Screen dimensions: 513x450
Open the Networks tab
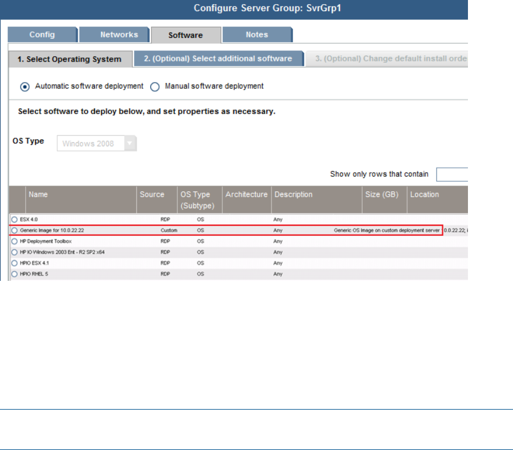[x=114, y=35]
